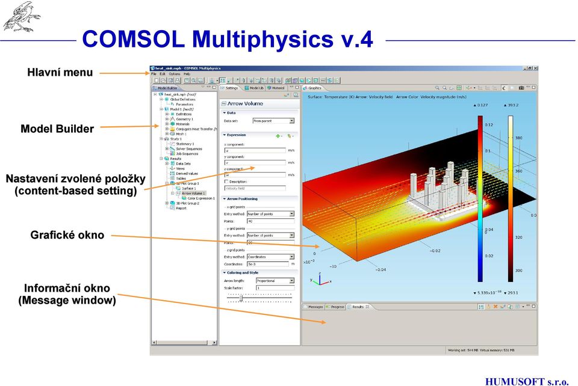
Task: Click the Print toolbar icon
Action: click(x=178, y=80)
